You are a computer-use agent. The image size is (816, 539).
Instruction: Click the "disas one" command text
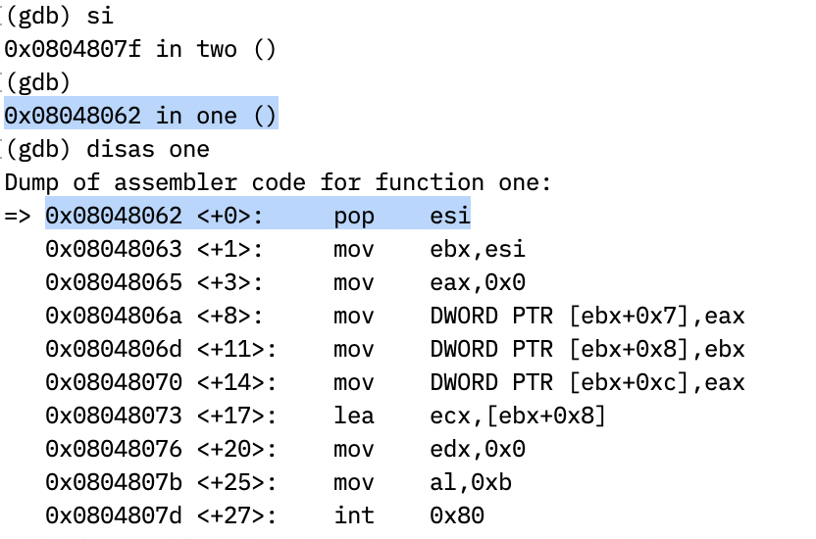click(x=148, y=149)
